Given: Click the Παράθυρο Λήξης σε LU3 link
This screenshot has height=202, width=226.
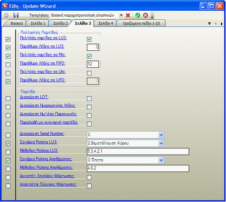Looking at the screenshot, I should coord(42,46).
